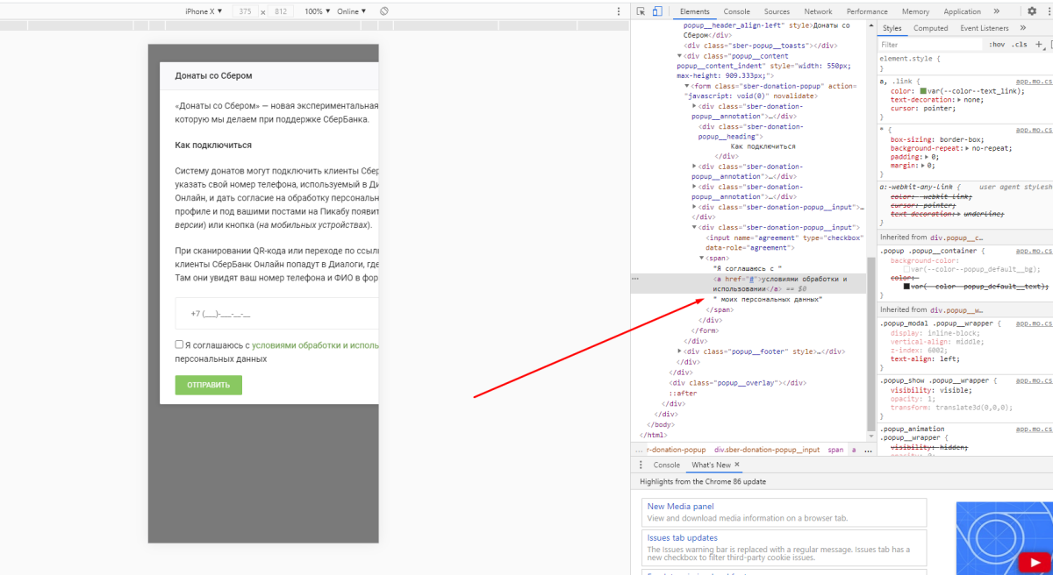Click the span breadcrumb item
Image resolution: width=1053 pixels, height=575 pixels.
[835, 450]
